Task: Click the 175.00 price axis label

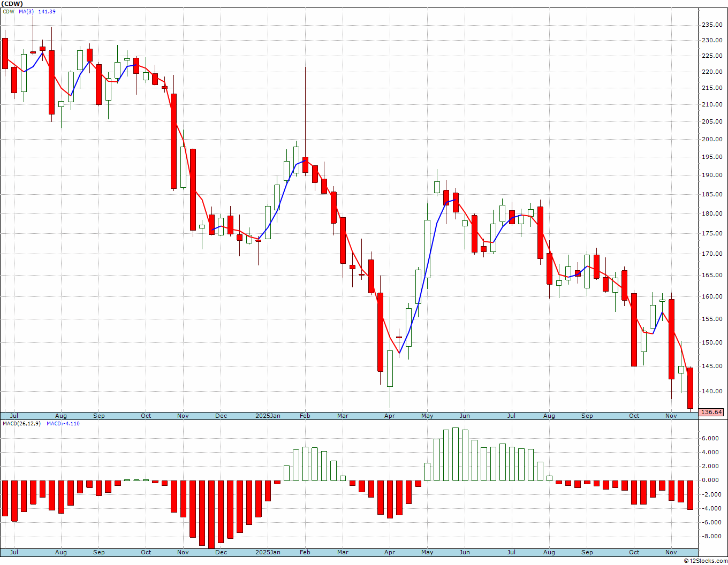Action: (x=712, y=233)
